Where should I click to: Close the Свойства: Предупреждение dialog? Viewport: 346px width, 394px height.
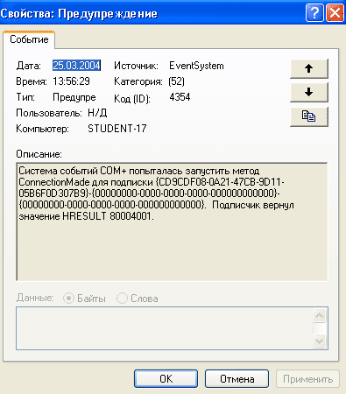(335, 13)
